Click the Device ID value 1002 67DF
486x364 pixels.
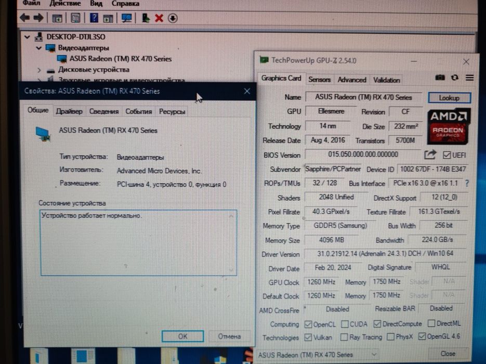click(432, 170)
